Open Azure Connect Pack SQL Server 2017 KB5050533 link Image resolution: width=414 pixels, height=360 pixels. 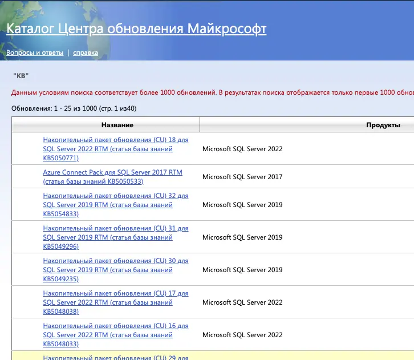pos(112,177)
